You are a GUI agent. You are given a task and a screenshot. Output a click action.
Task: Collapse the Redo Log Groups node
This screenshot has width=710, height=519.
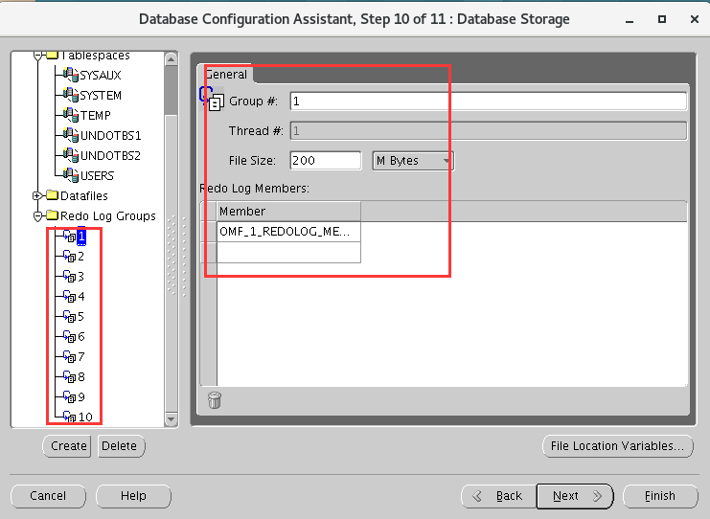[38, 216]
